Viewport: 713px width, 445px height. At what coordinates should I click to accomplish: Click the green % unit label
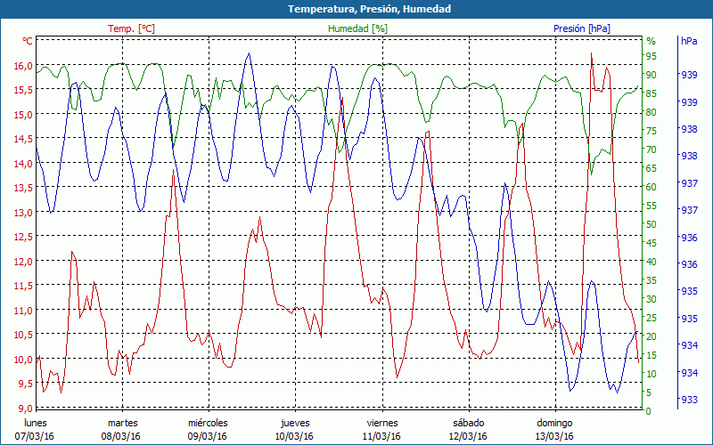pyautogui.click(x=651, y=41)
